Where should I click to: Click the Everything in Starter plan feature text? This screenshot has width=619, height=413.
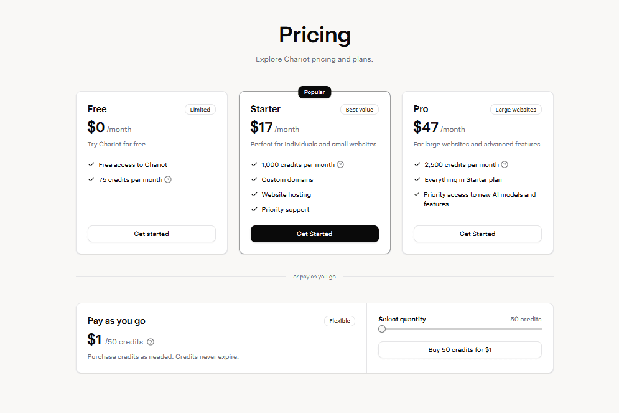[463, 180]
